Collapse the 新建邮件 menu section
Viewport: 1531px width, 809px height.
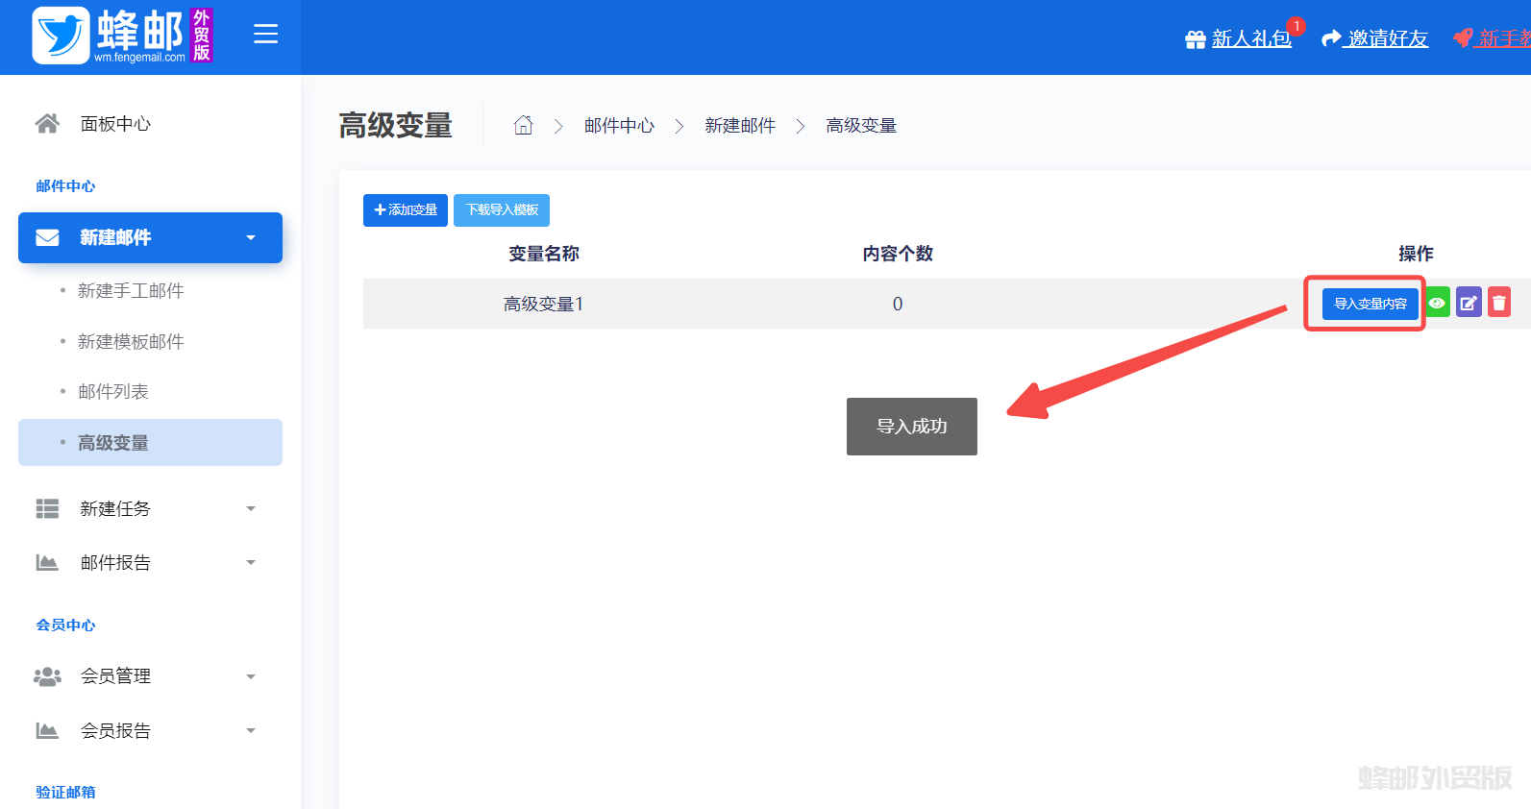tap(150, 237)
